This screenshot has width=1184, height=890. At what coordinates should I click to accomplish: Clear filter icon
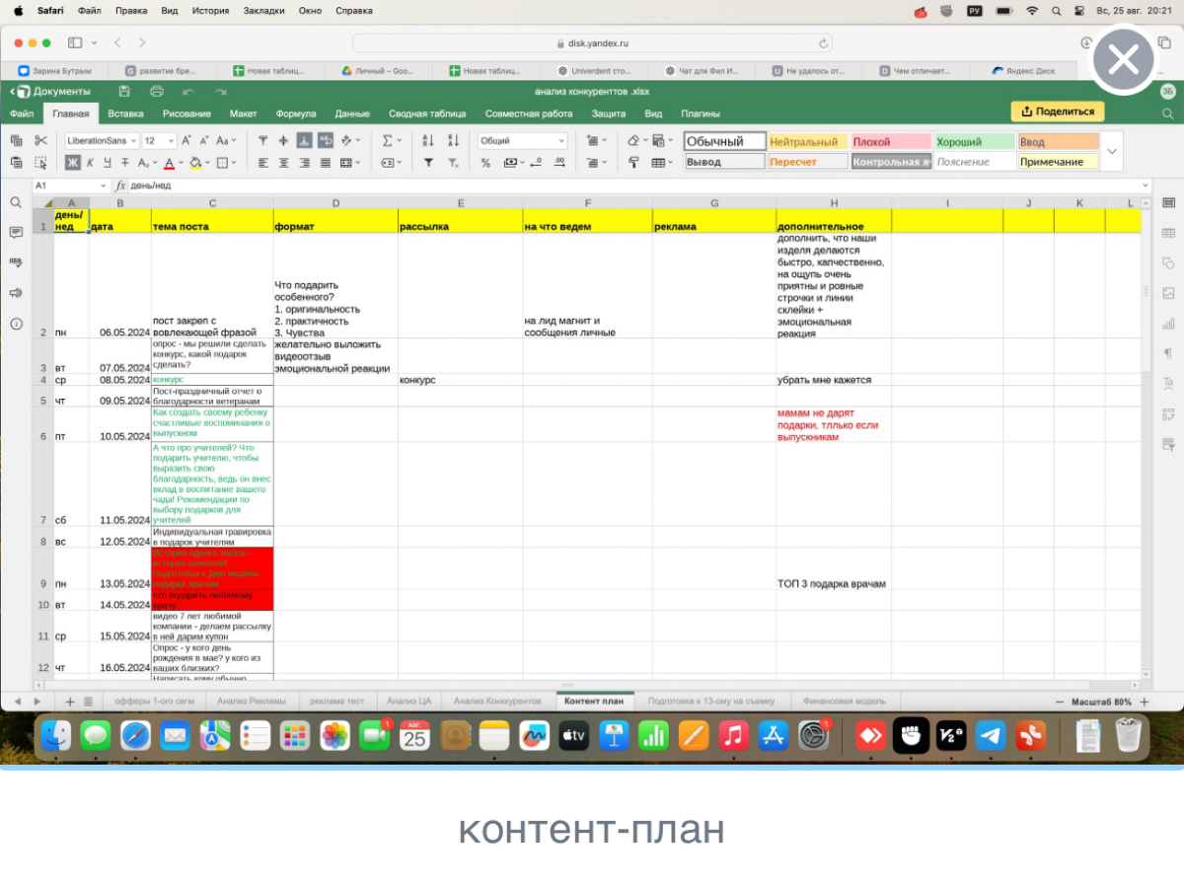(x=453, y=162)
